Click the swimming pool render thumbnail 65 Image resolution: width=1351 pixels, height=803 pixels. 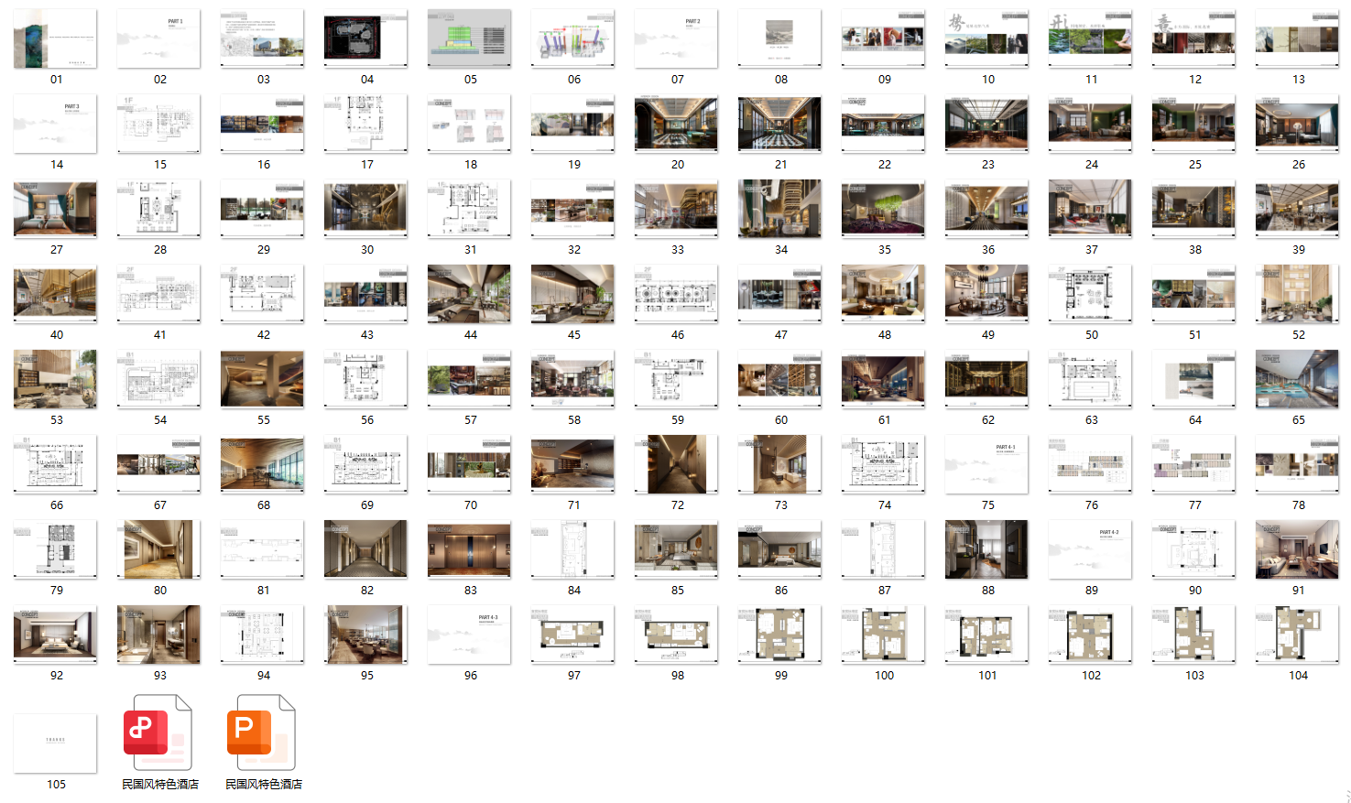1297,379
